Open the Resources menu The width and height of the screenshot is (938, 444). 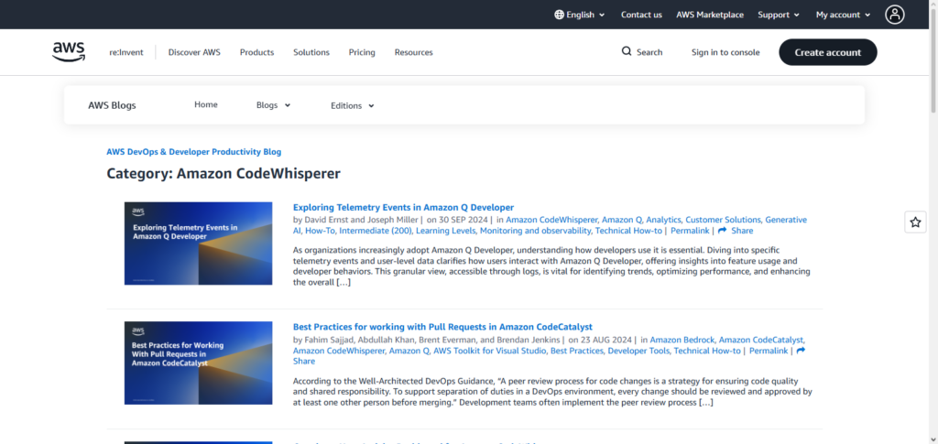point(413,52)
